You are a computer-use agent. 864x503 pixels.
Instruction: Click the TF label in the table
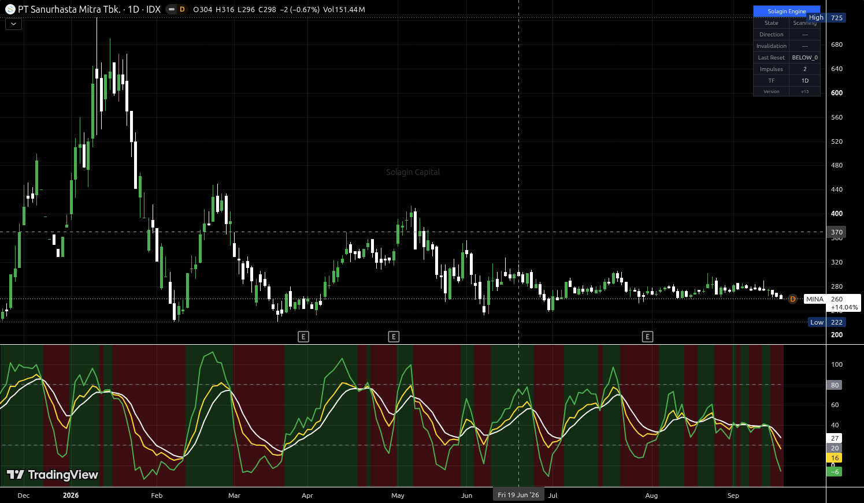point(771,81)
